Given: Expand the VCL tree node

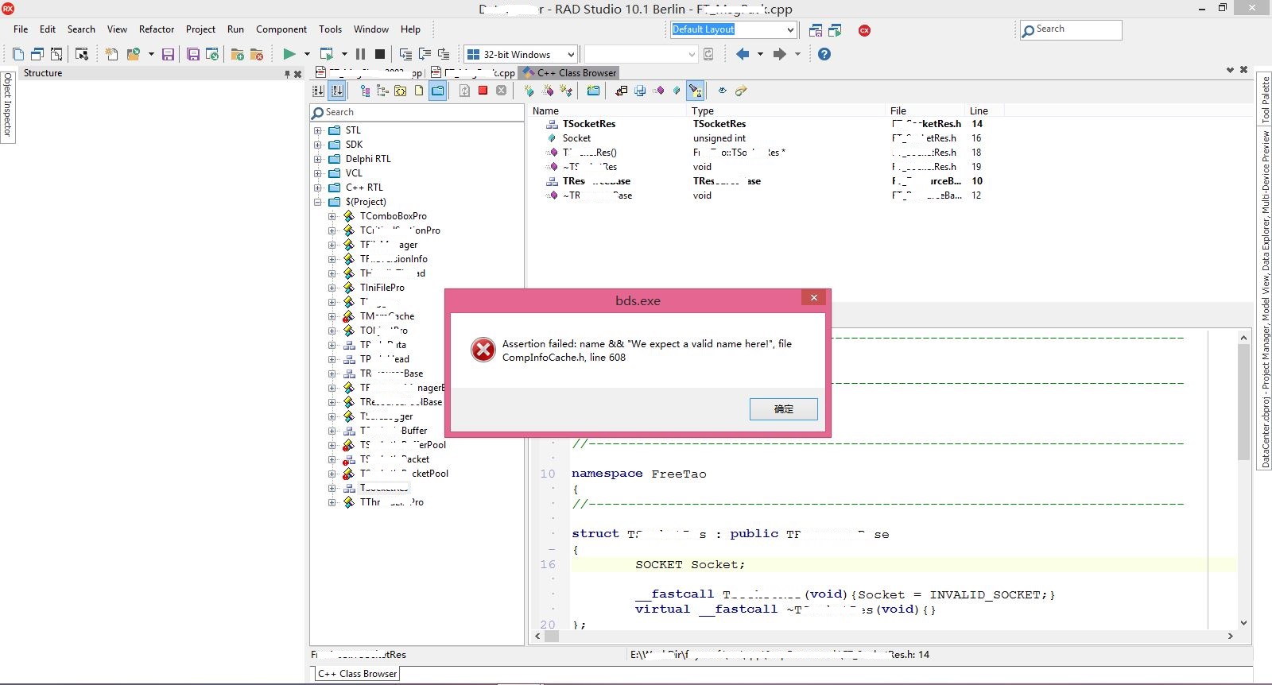Looking at the screenshot, I should (x=318, y=173).
